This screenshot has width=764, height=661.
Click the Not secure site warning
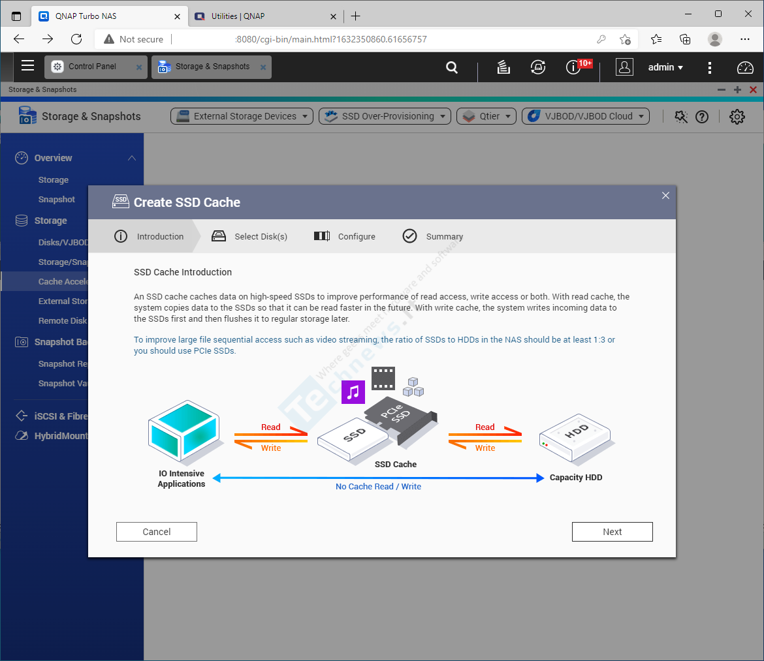coord(133,39)
